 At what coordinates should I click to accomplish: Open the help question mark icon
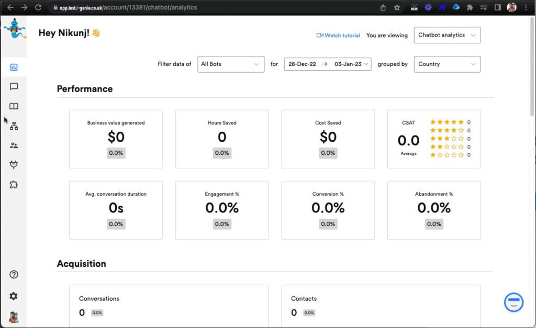(14, 275)
